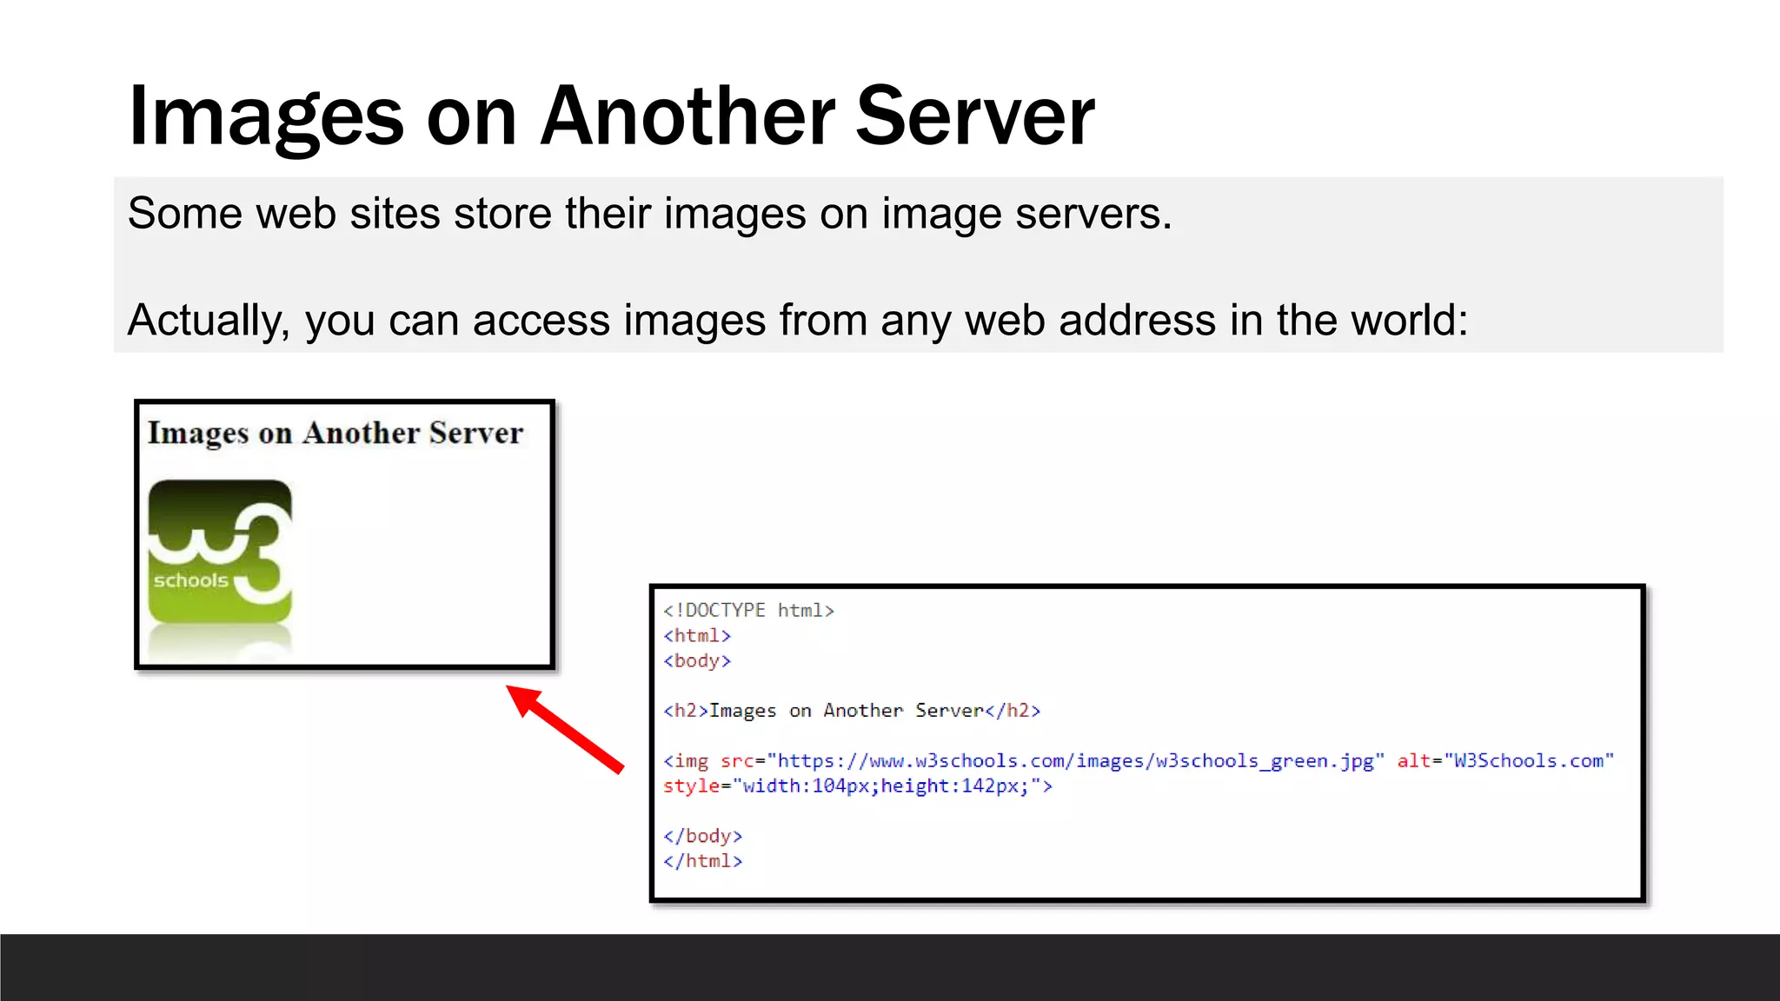1780x1001 pixels.
Task: Click the opening <html> tag in the code
Action: [697, 636]
